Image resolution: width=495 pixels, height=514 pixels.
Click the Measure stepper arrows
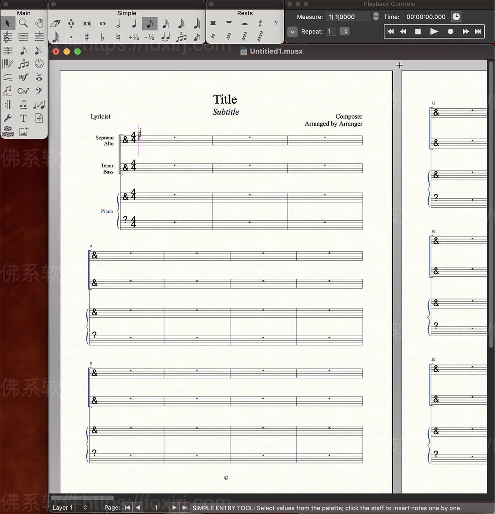[376, 17]
